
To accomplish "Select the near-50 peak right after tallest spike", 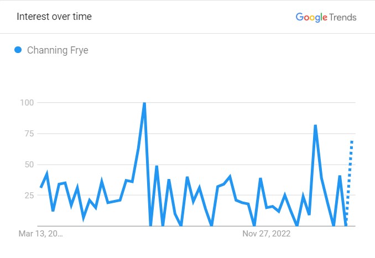I will pyautogui.click(x=157, y=166).
